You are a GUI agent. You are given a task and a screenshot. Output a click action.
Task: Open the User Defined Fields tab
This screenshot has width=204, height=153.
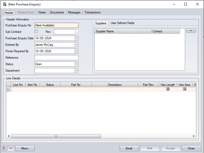[122, 23]
